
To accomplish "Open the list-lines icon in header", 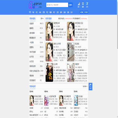I will tap(83, 5).
